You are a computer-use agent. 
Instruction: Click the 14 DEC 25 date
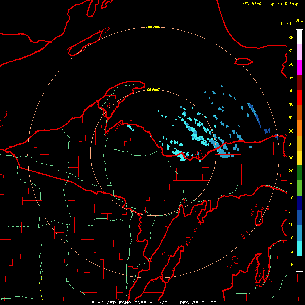185,303
